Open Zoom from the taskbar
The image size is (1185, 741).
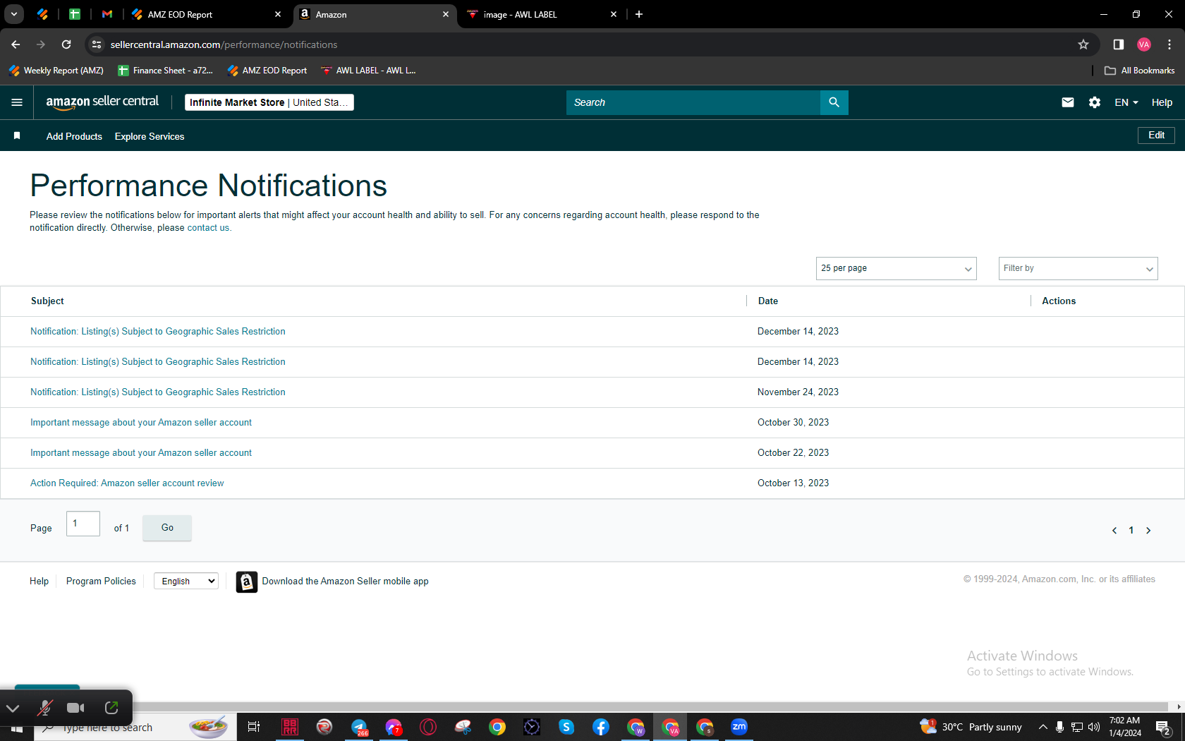[x=739, y=727]
